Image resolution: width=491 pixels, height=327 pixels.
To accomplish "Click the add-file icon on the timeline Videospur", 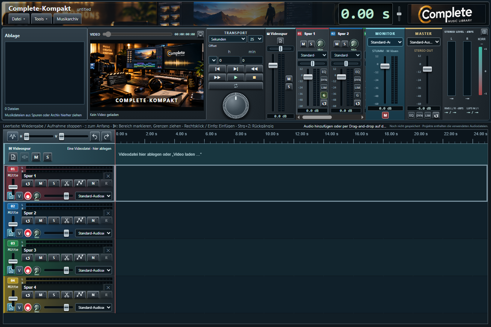I will [x=13, y=157].
